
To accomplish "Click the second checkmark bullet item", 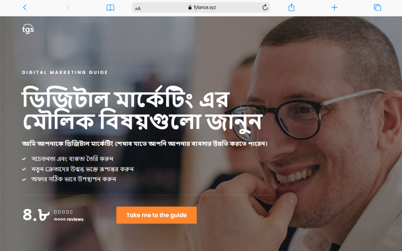I will coord(78,169).
